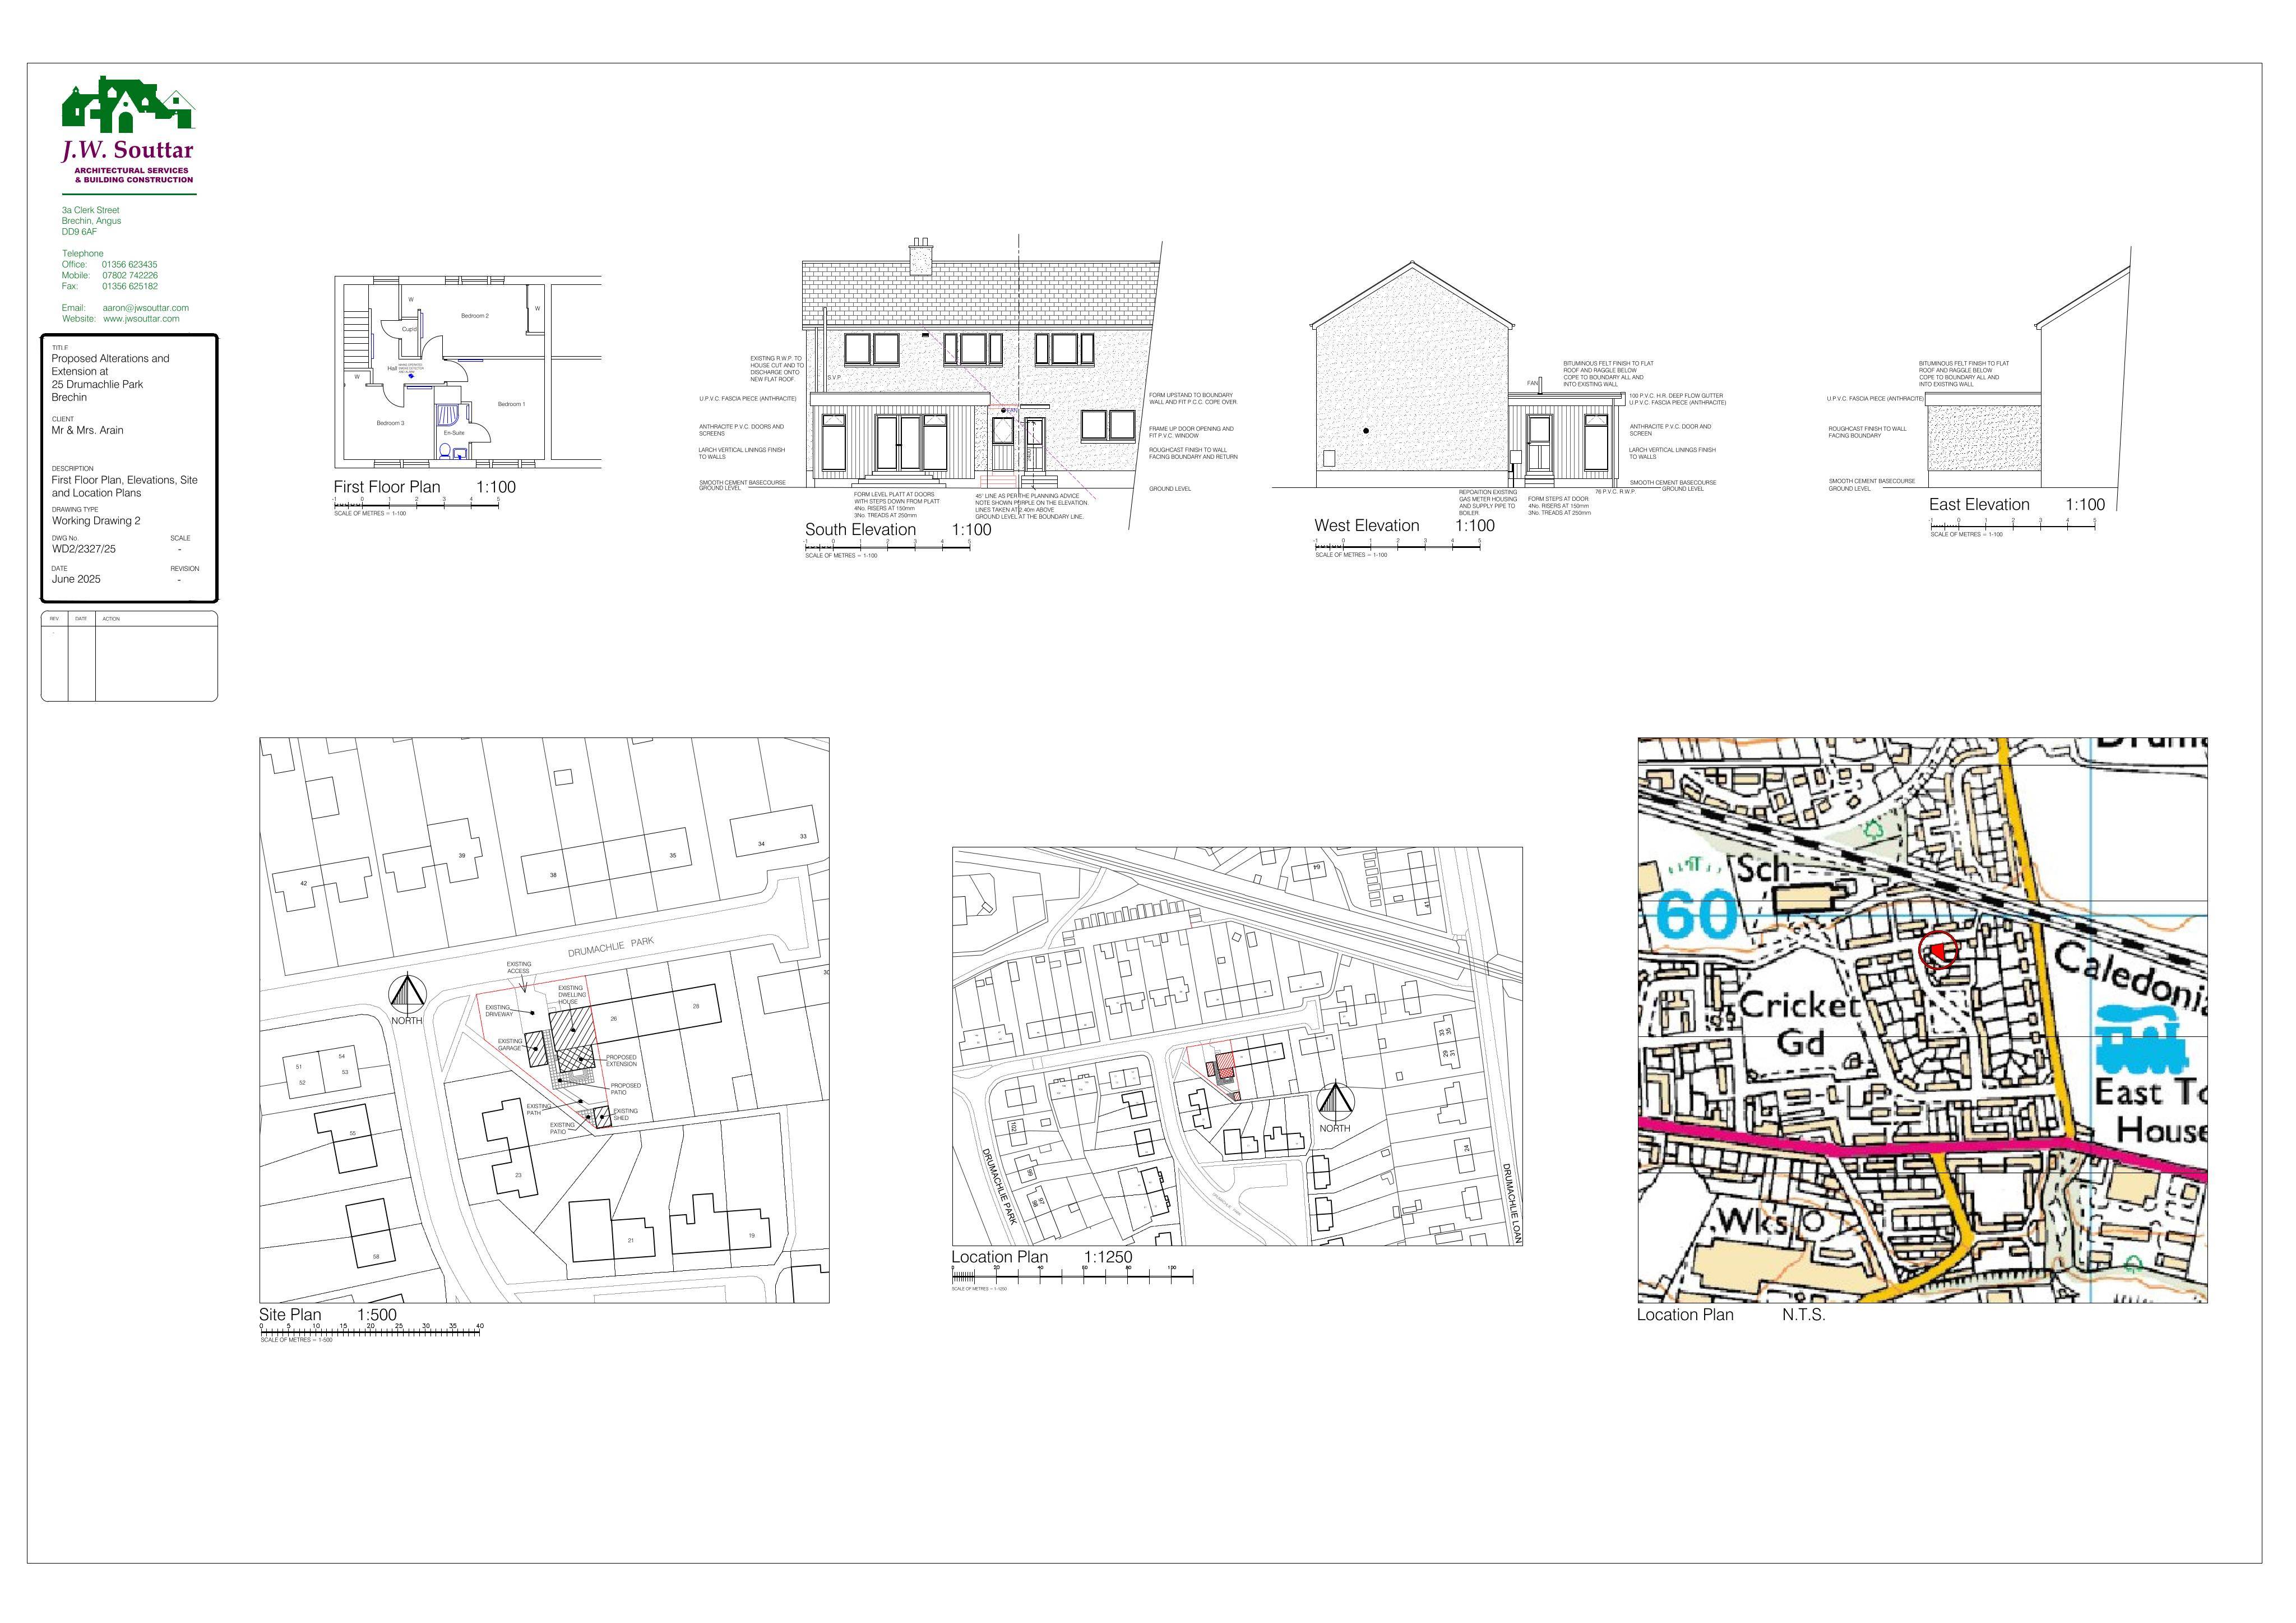This screenshot has width=2296, height=1623.
Task: Click drawing number 'WD2/2327/25'
Action: (x=84, y=550)
